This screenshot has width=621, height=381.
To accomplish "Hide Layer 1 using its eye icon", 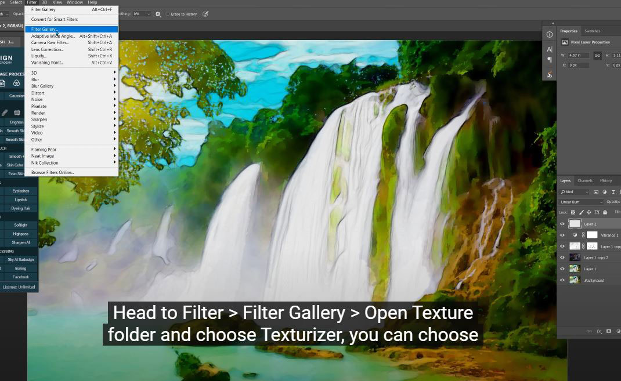I will point(562,269).
